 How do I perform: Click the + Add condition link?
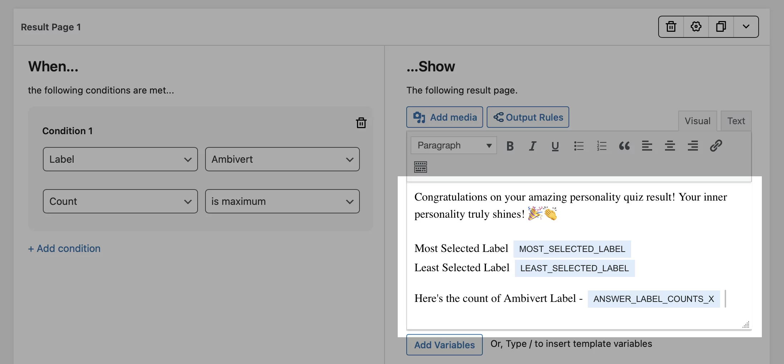point(64,248)
